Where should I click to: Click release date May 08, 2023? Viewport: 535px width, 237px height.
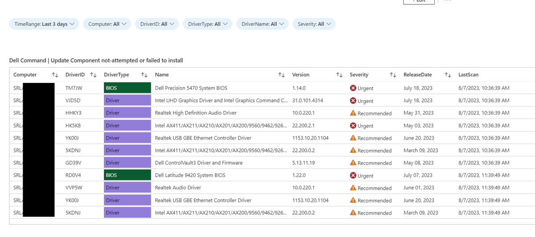coord(419,163)
